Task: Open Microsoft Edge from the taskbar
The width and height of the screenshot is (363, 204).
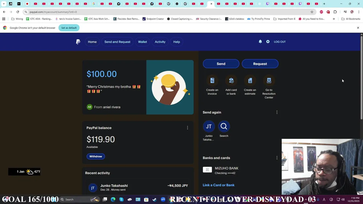Action: coord(113,199)
